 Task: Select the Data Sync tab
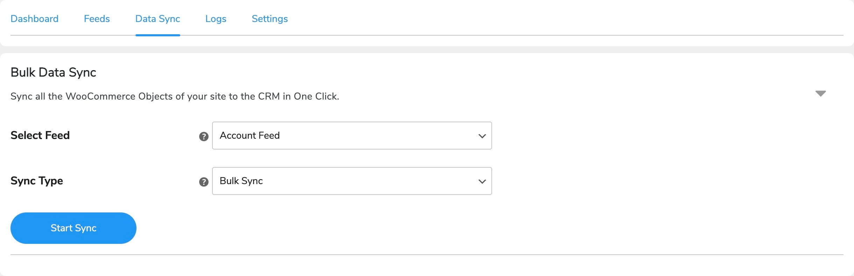[157, 19]
